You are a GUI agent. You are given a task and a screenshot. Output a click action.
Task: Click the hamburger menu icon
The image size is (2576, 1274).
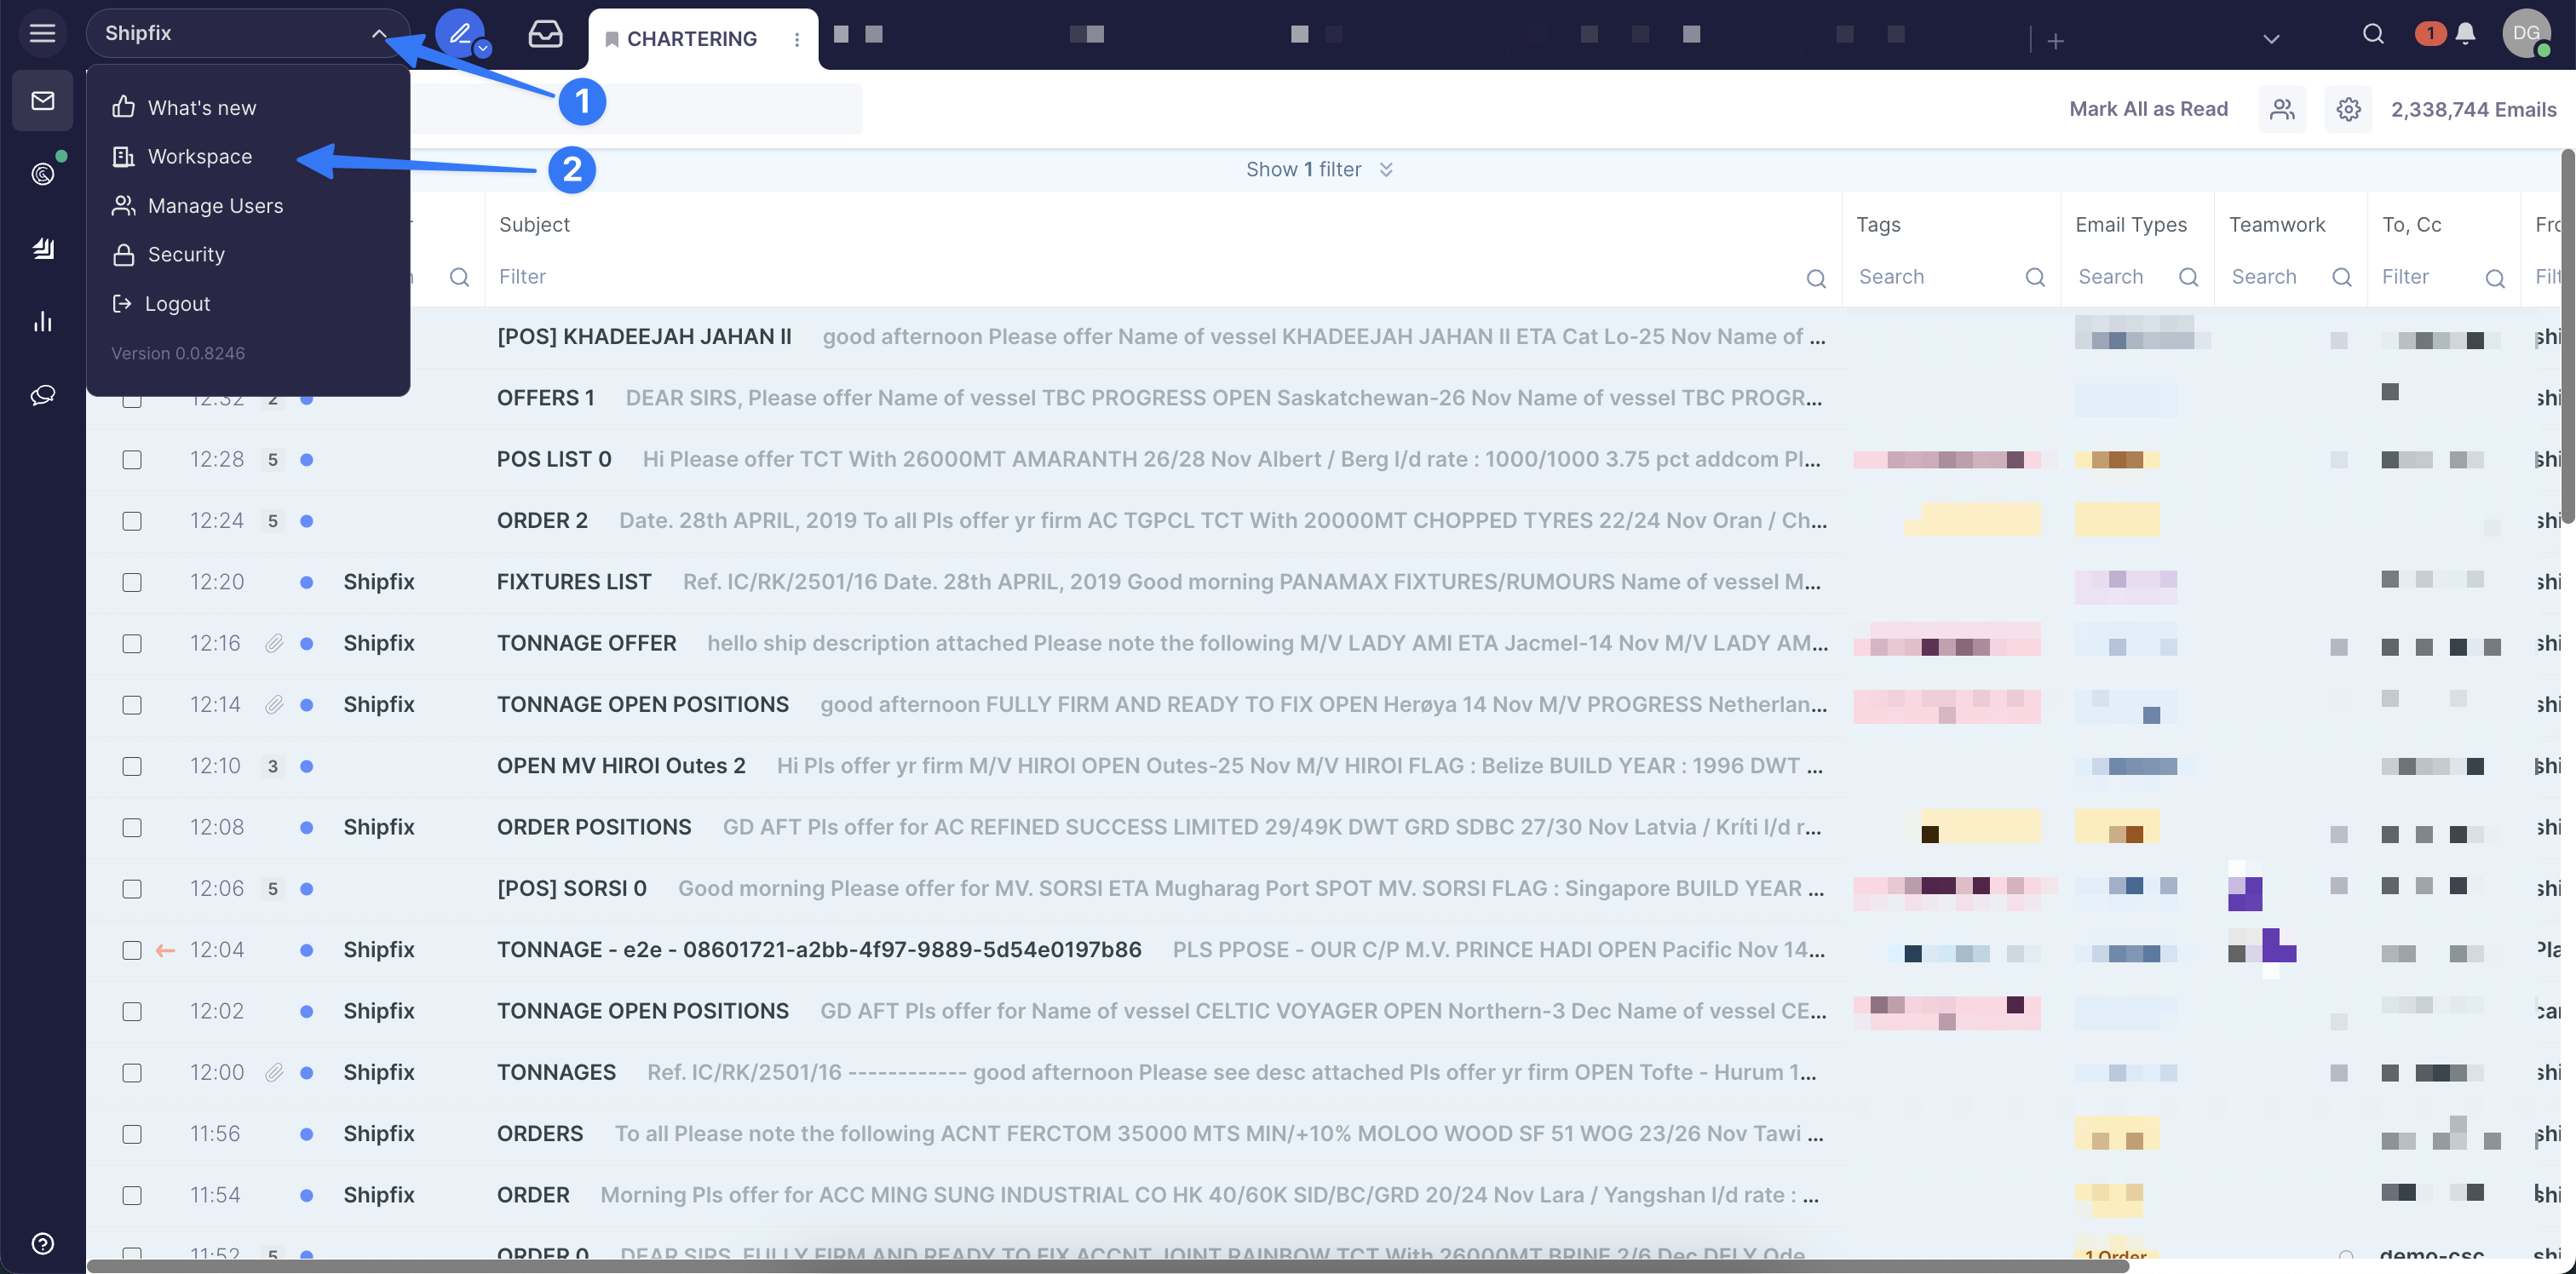click(42, 33)
